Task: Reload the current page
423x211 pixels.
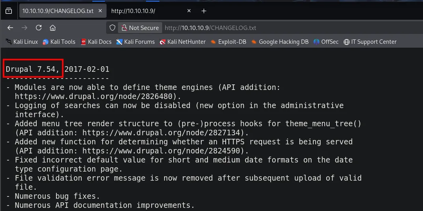Action: 39,28
